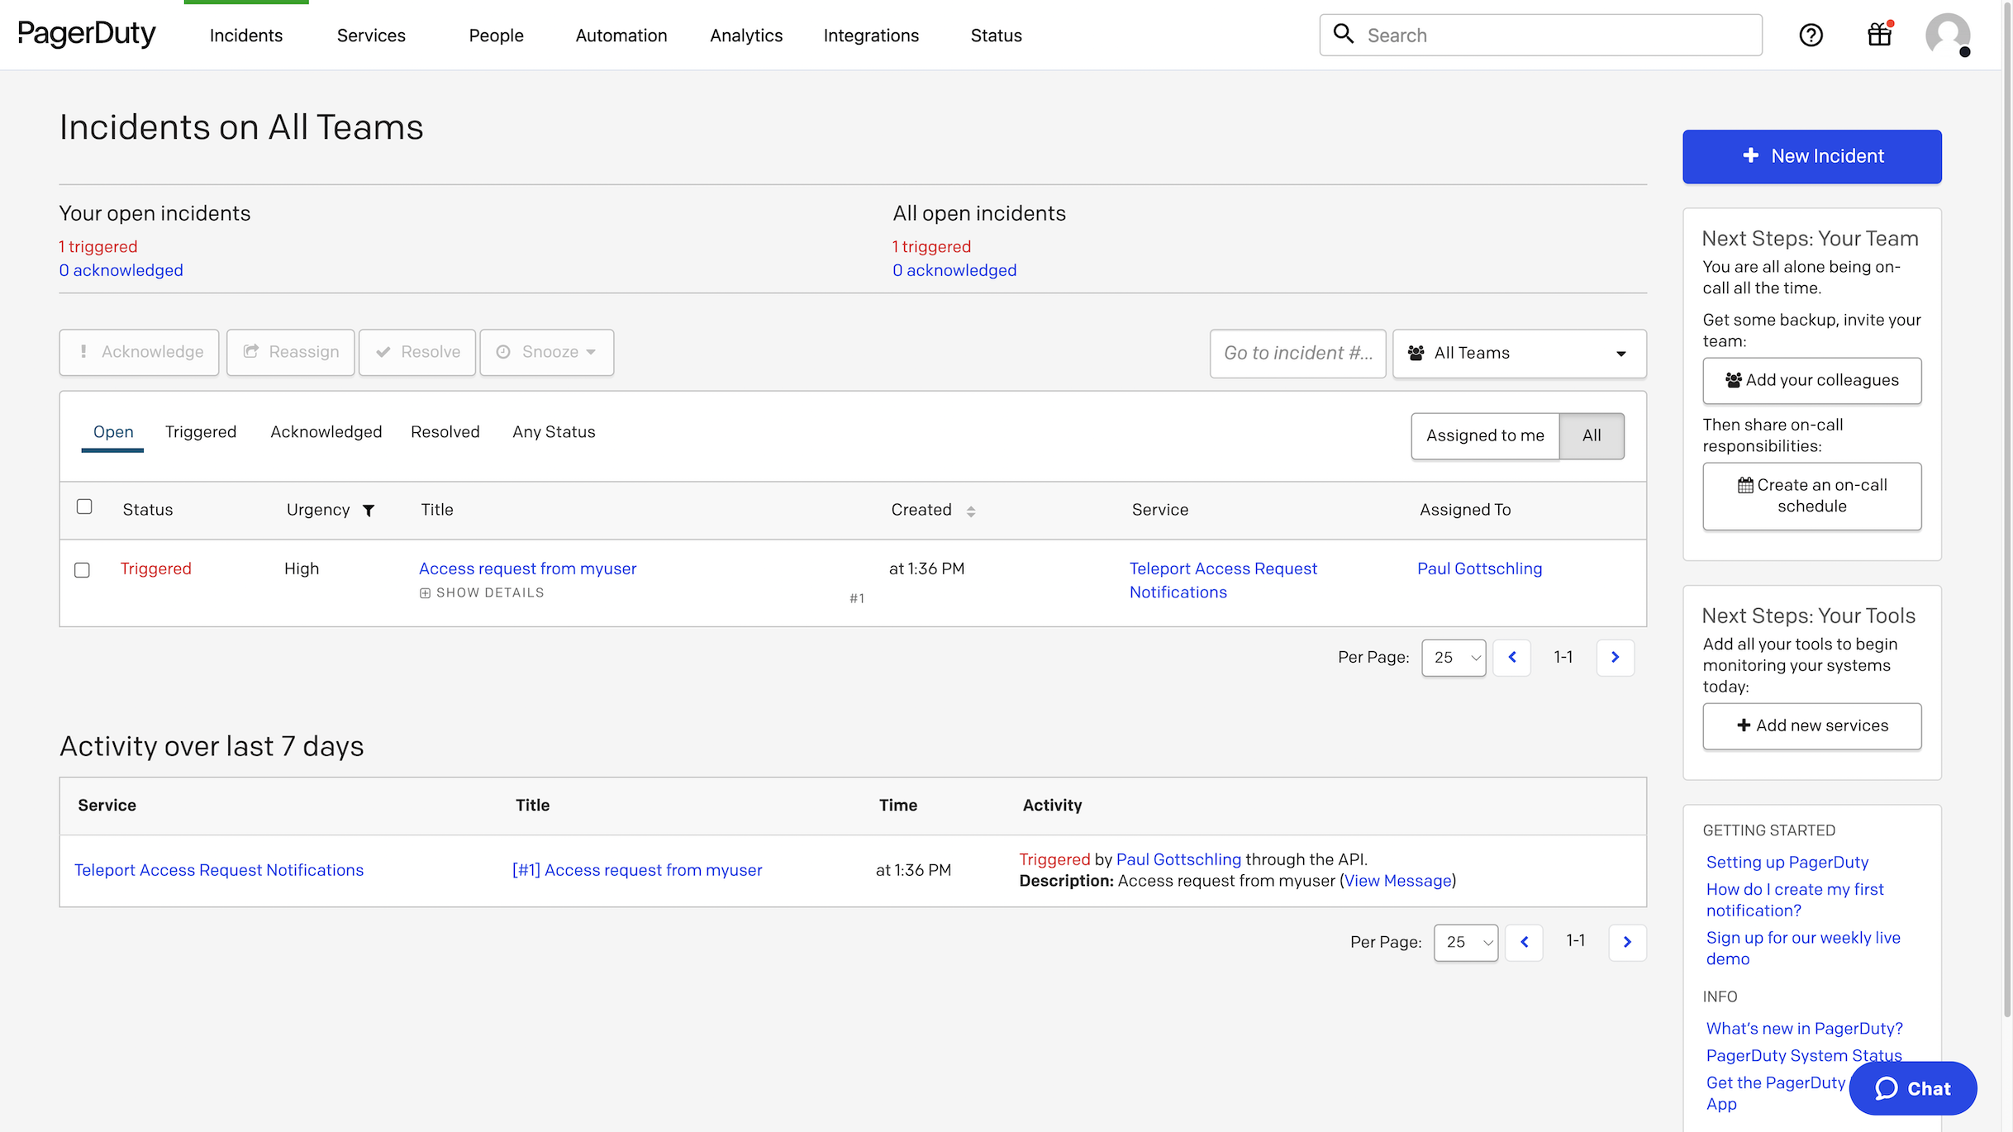
Task: Toggle the incident row checkbox
Action: click(x=83, y=569)
